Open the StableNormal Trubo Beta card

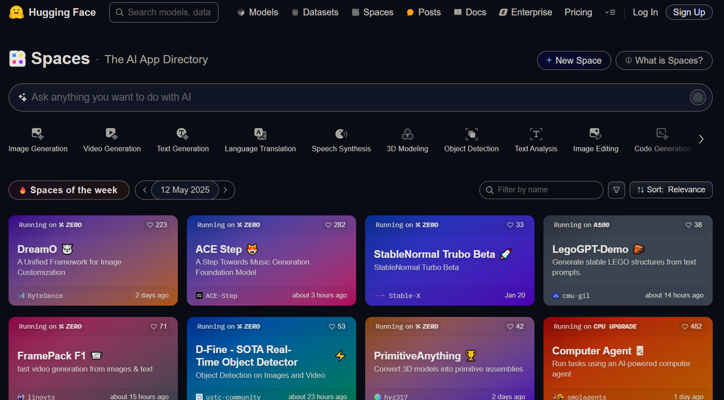(x=450, y=261)
